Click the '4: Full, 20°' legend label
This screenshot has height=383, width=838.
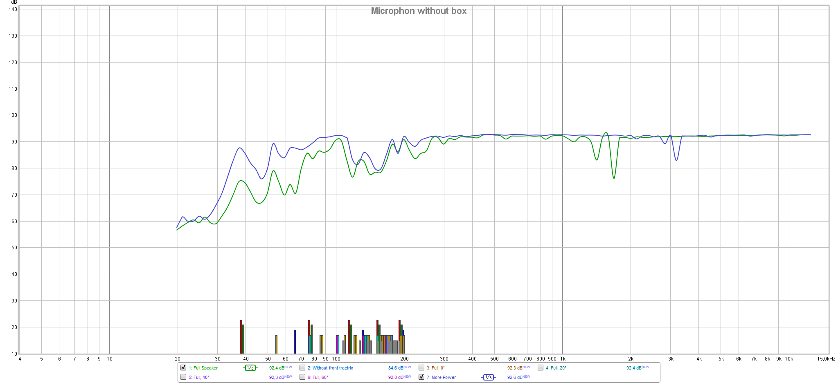pyautogui.click(x=556, y=368)
